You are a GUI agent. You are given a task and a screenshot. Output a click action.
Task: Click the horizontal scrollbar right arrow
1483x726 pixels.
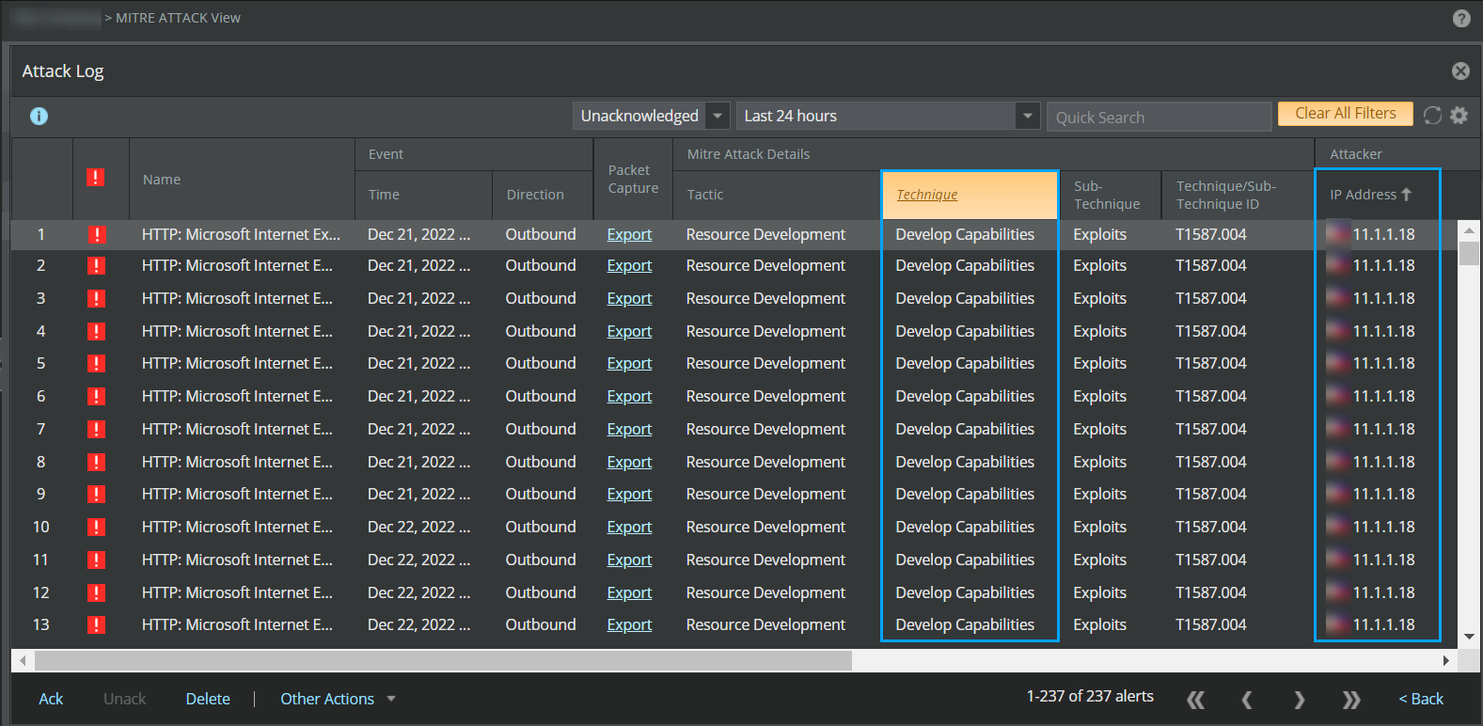pyautogui.click(x=1445, y=661)
